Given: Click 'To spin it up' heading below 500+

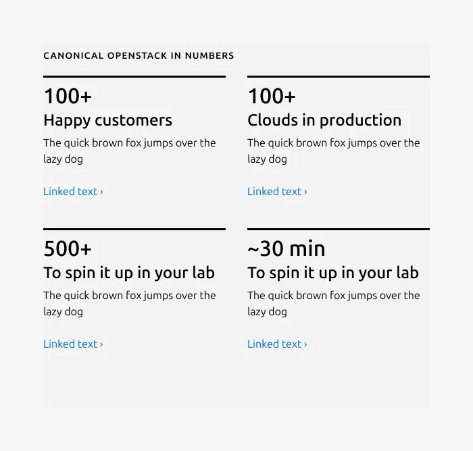Looking at the screenshot, I should click(x=129, y=273).
